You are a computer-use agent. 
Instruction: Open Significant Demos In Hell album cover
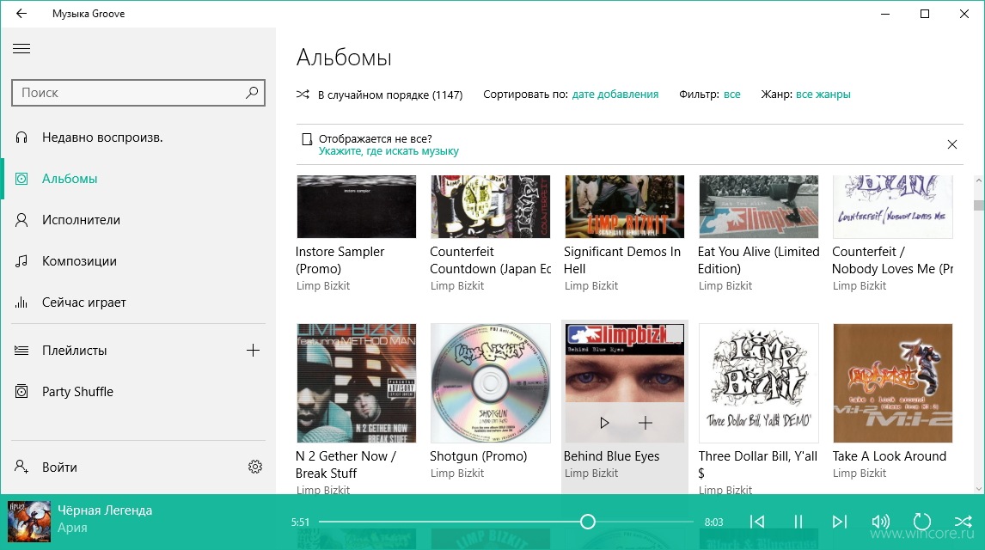[x=624, y=206]
